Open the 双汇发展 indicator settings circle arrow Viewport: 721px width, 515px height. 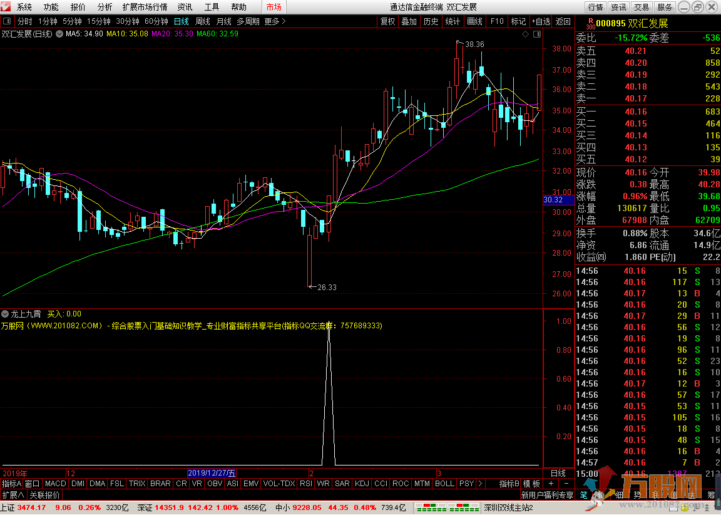[x=59, y=34]
